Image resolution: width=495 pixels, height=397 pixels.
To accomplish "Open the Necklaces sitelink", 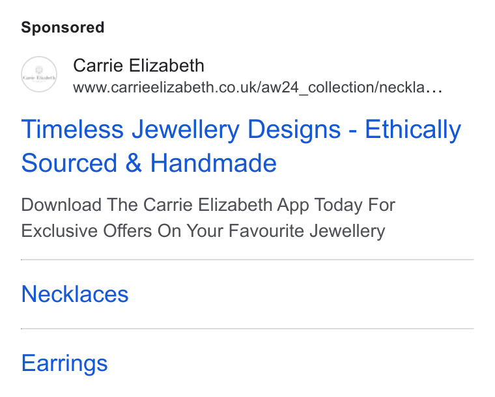I will click(x=75, y=294).
